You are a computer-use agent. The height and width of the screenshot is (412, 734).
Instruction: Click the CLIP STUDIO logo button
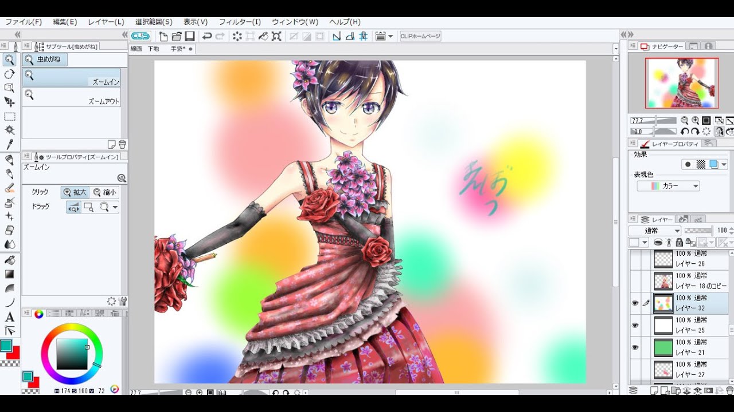point(140,36)
